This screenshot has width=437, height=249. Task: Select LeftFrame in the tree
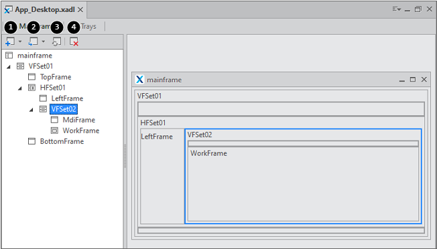click(x=67, y=98)
